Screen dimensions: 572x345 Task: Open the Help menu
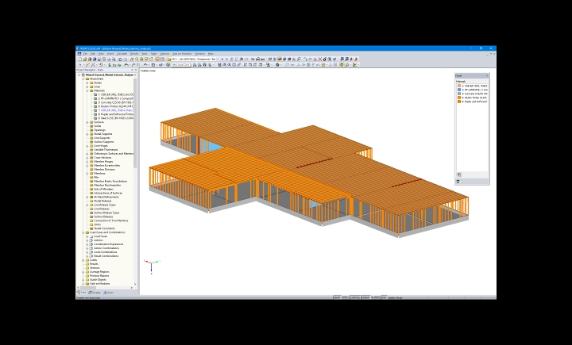coord(211,54)
